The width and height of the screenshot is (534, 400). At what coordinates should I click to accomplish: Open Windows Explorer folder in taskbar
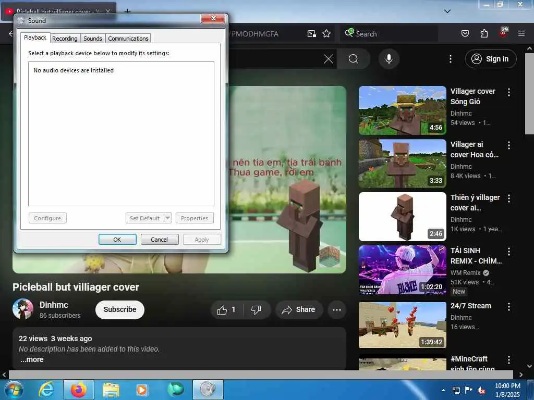(x=111, y=390)
